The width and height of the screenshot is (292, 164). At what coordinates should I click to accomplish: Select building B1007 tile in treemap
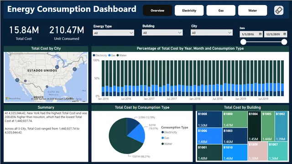278,151
